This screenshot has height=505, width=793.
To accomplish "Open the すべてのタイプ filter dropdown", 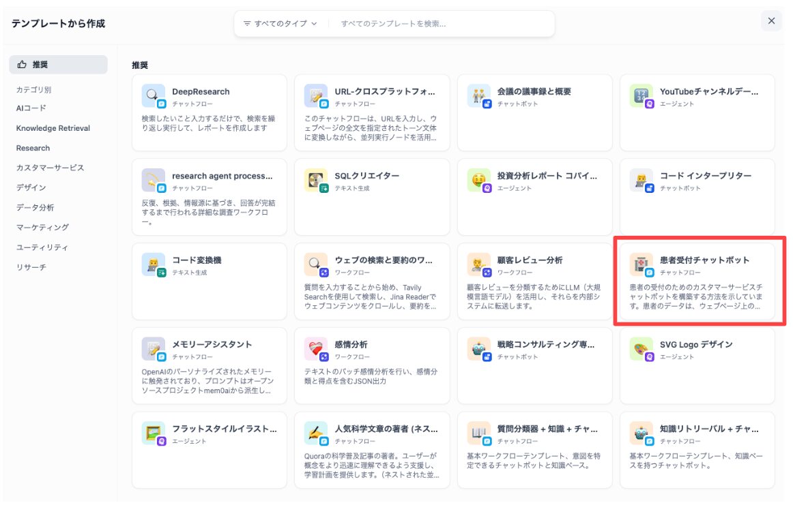I will [280, 23].
